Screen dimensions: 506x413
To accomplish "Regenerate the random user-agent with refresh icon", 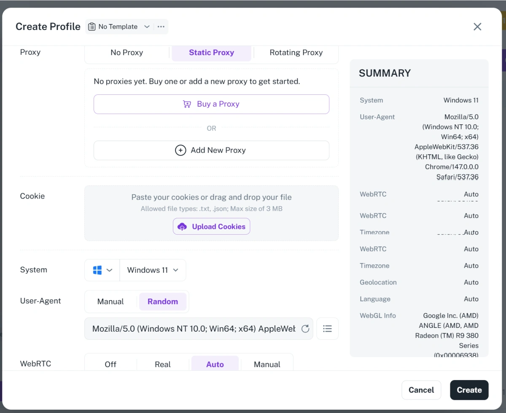I will (x=305, y=329).
